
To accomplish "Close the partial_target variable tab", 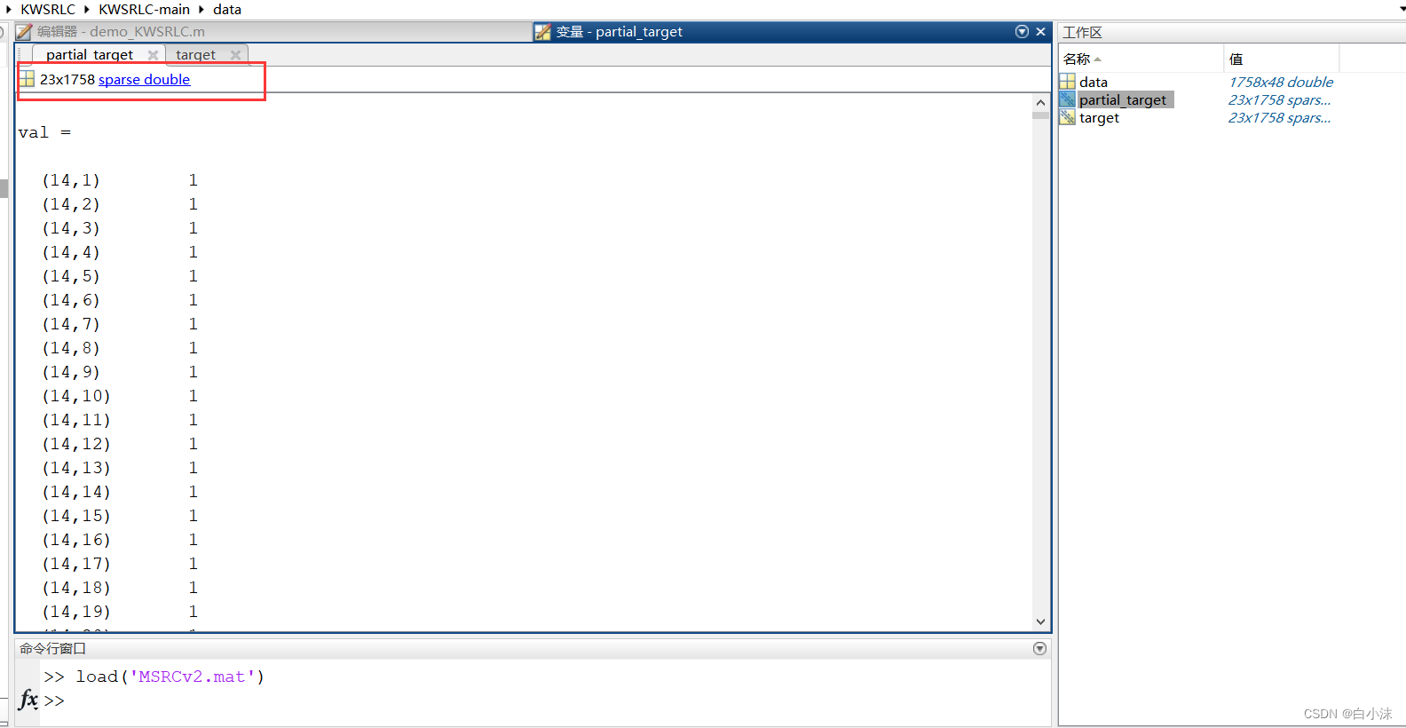I will coord(153,55).
